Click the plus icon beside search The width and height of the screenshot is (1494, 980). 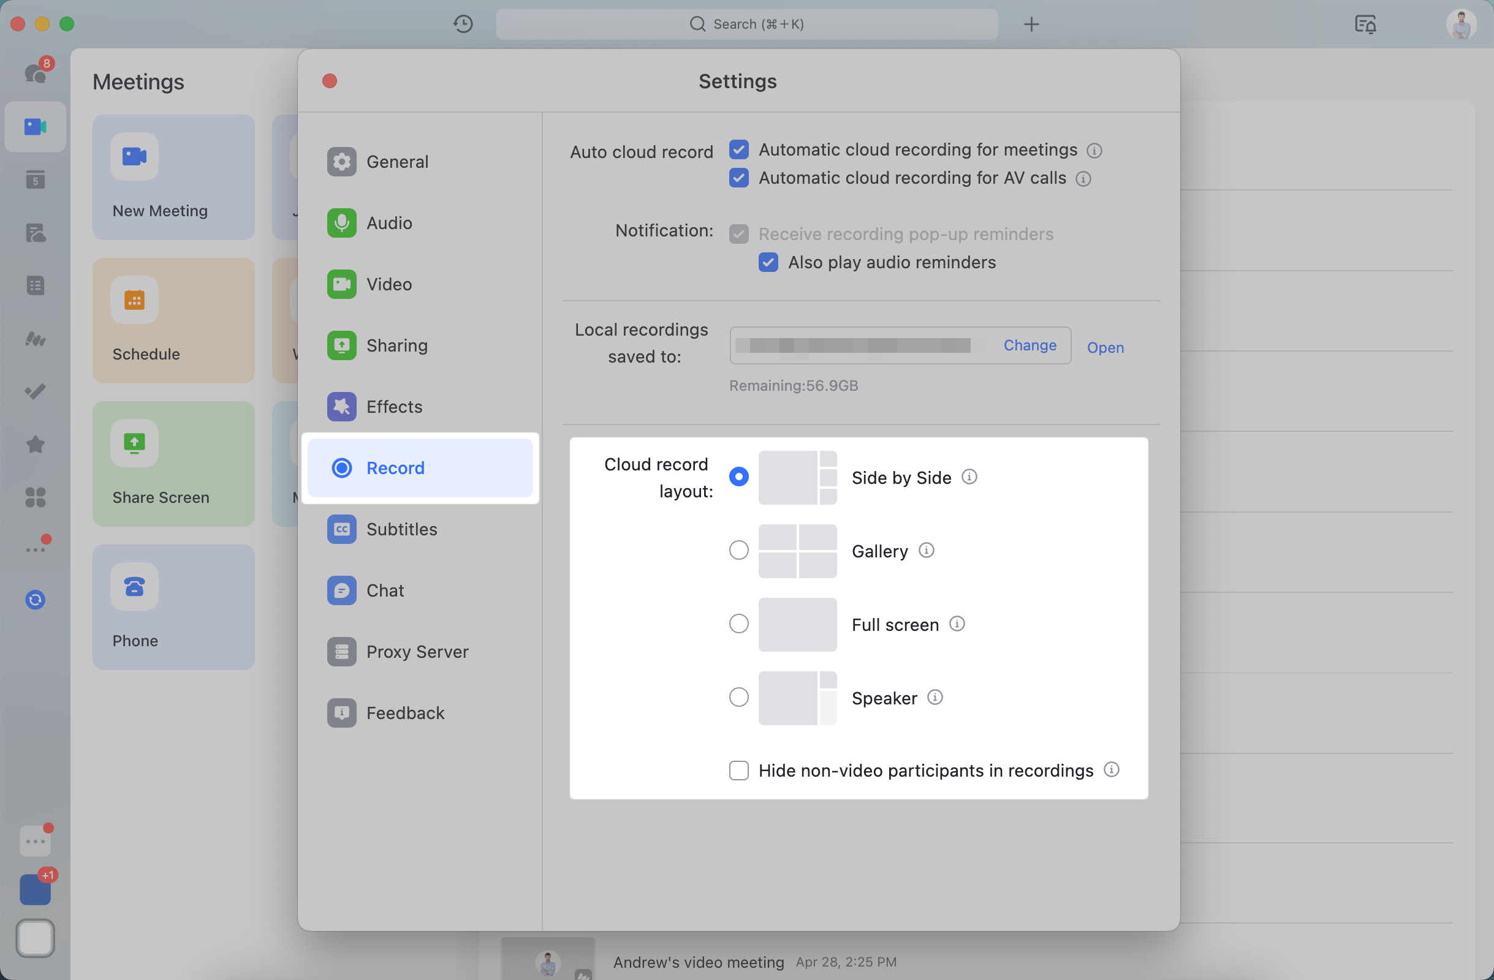(1031, 24)
